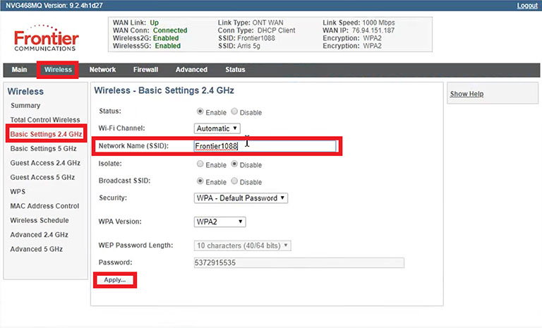The width and height of the screenshot is (542, 328).
Task: Select the Status tab
Action: coord(235,69)
